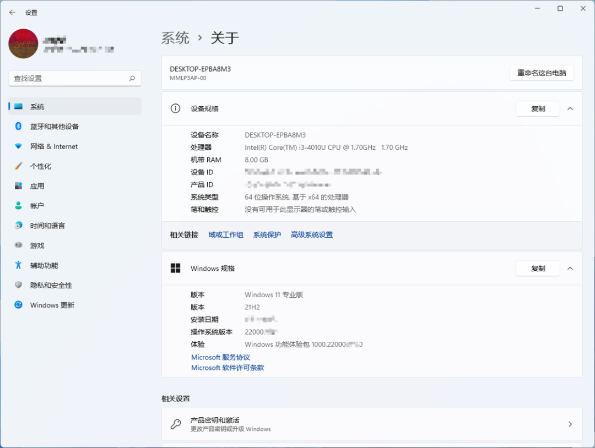This screenshot has width=595, height=448.
Task: Select Windows 更新 label in sidebar
Action: (x=52, y=305)
